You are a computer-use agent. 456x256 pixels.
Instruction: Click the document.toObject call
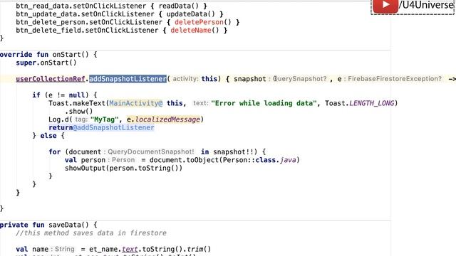click(185, 160)
